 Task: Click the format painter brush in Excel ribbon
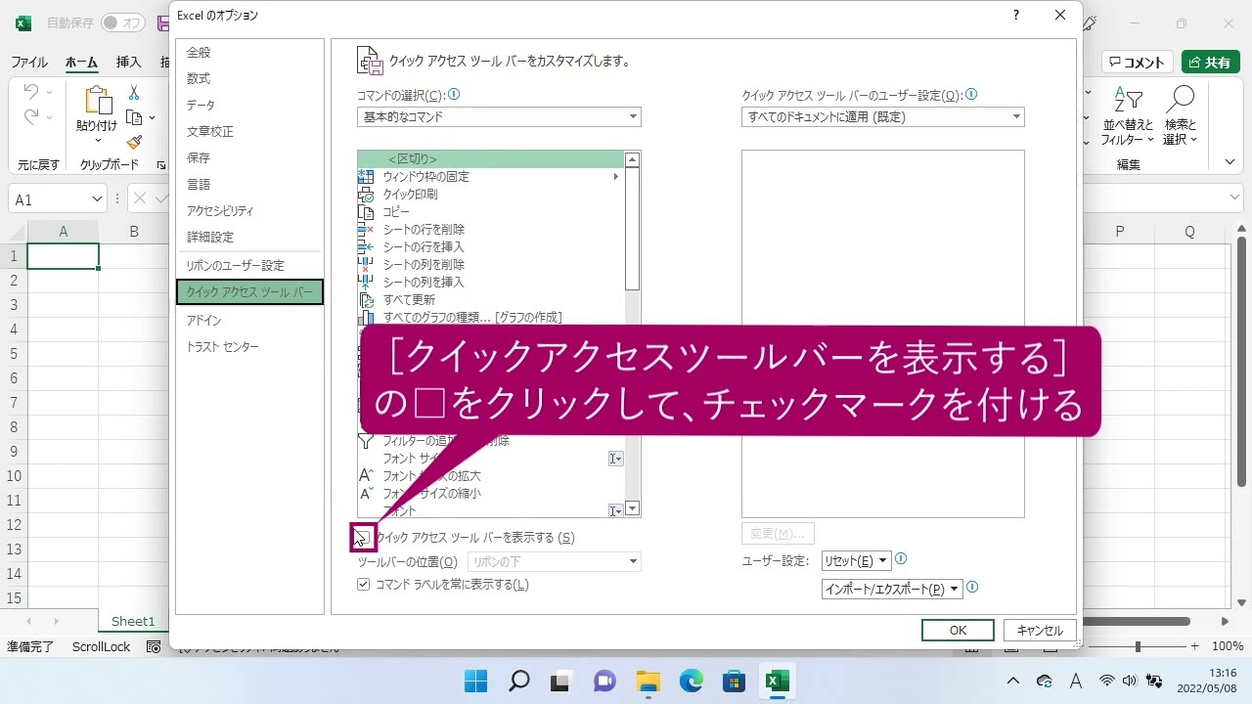tap(134, 143)
